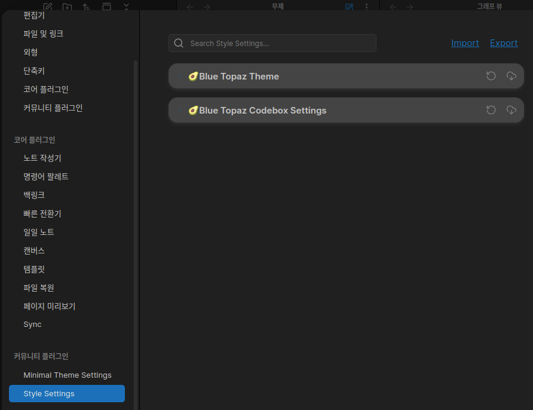Select 템플릿 plugin settings
This screenshot has height=410, width=533.
[67, 270]
